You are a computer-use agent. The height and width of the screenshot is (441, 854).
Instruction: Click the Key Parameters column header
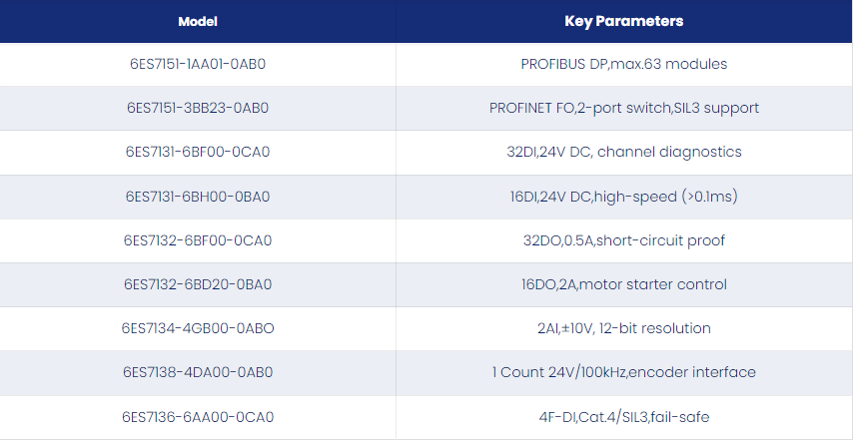click(624, 21)
